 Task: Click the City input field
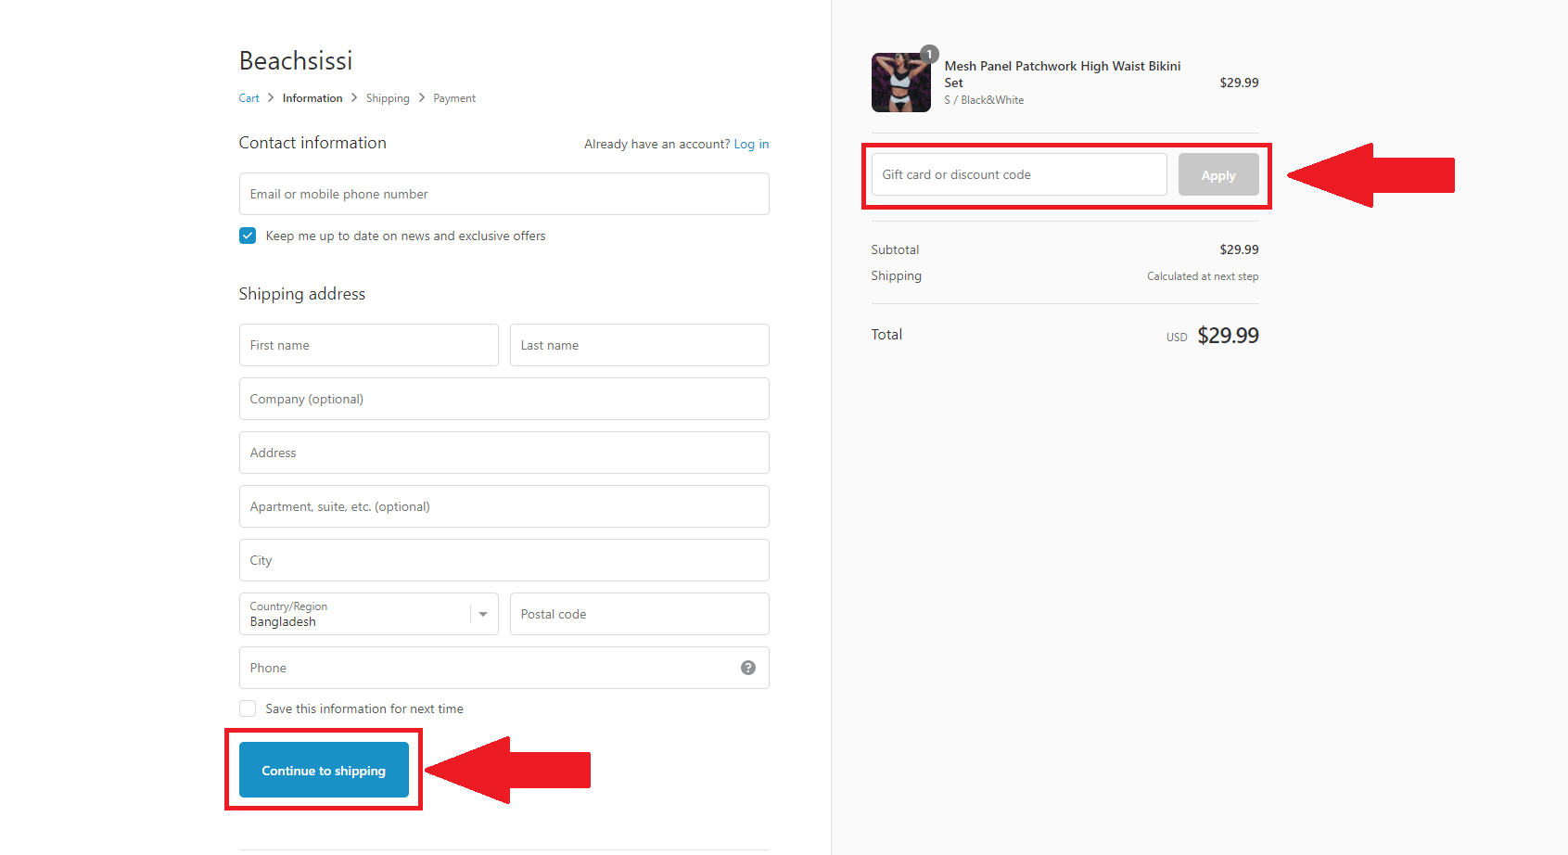(x=504, y=560)
